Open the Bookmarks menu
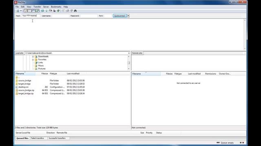This screenshot has height=146, width=261. [56, 7]
